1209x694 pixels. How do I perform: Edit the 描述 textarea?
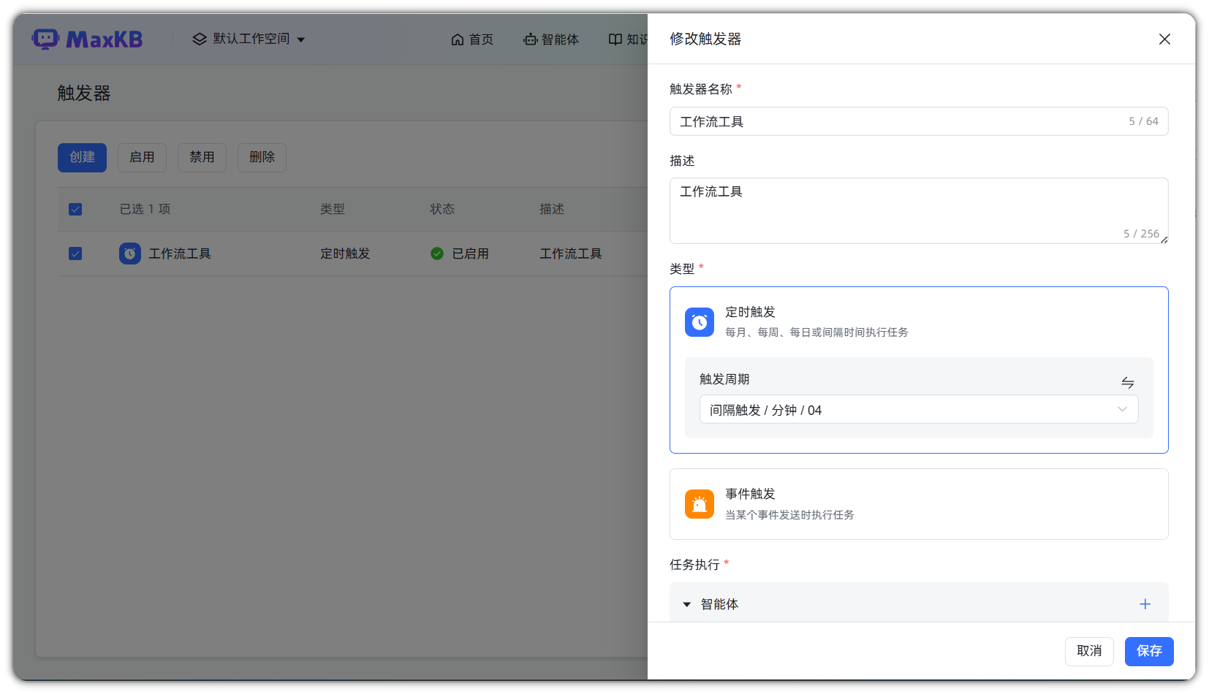coord(919,210)
